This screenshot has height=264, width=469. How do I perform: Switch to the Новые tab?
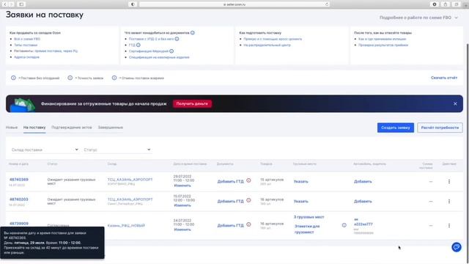[12, 128]
